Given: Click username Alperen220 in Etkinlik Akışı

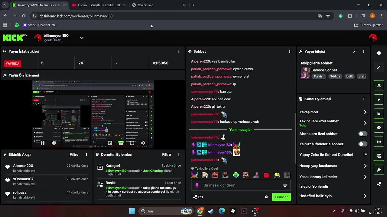Looking at the screenshot, I should 23,166.
